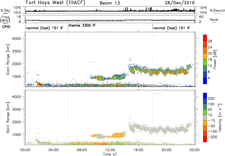
Task: Click the dashed 18:00 marker line in the power panel
Action: tap(152, 59)
